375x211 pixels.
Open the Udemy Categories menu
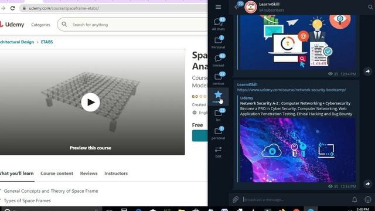(x=40, y=25)
